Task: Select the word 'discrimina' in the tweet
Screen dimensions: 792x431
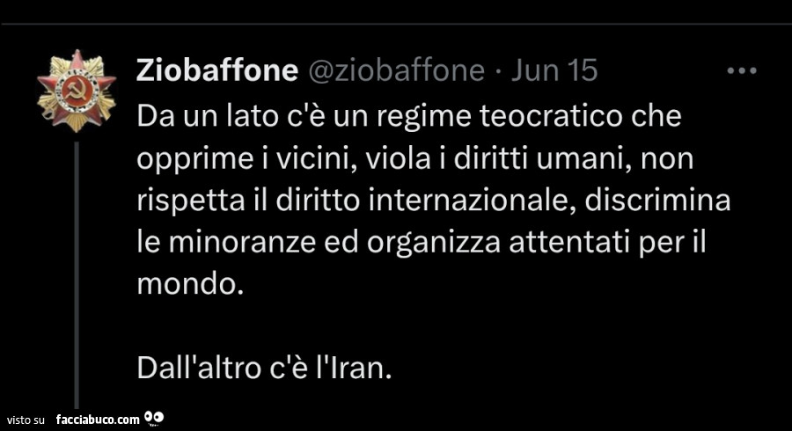Action: point(657,201)
